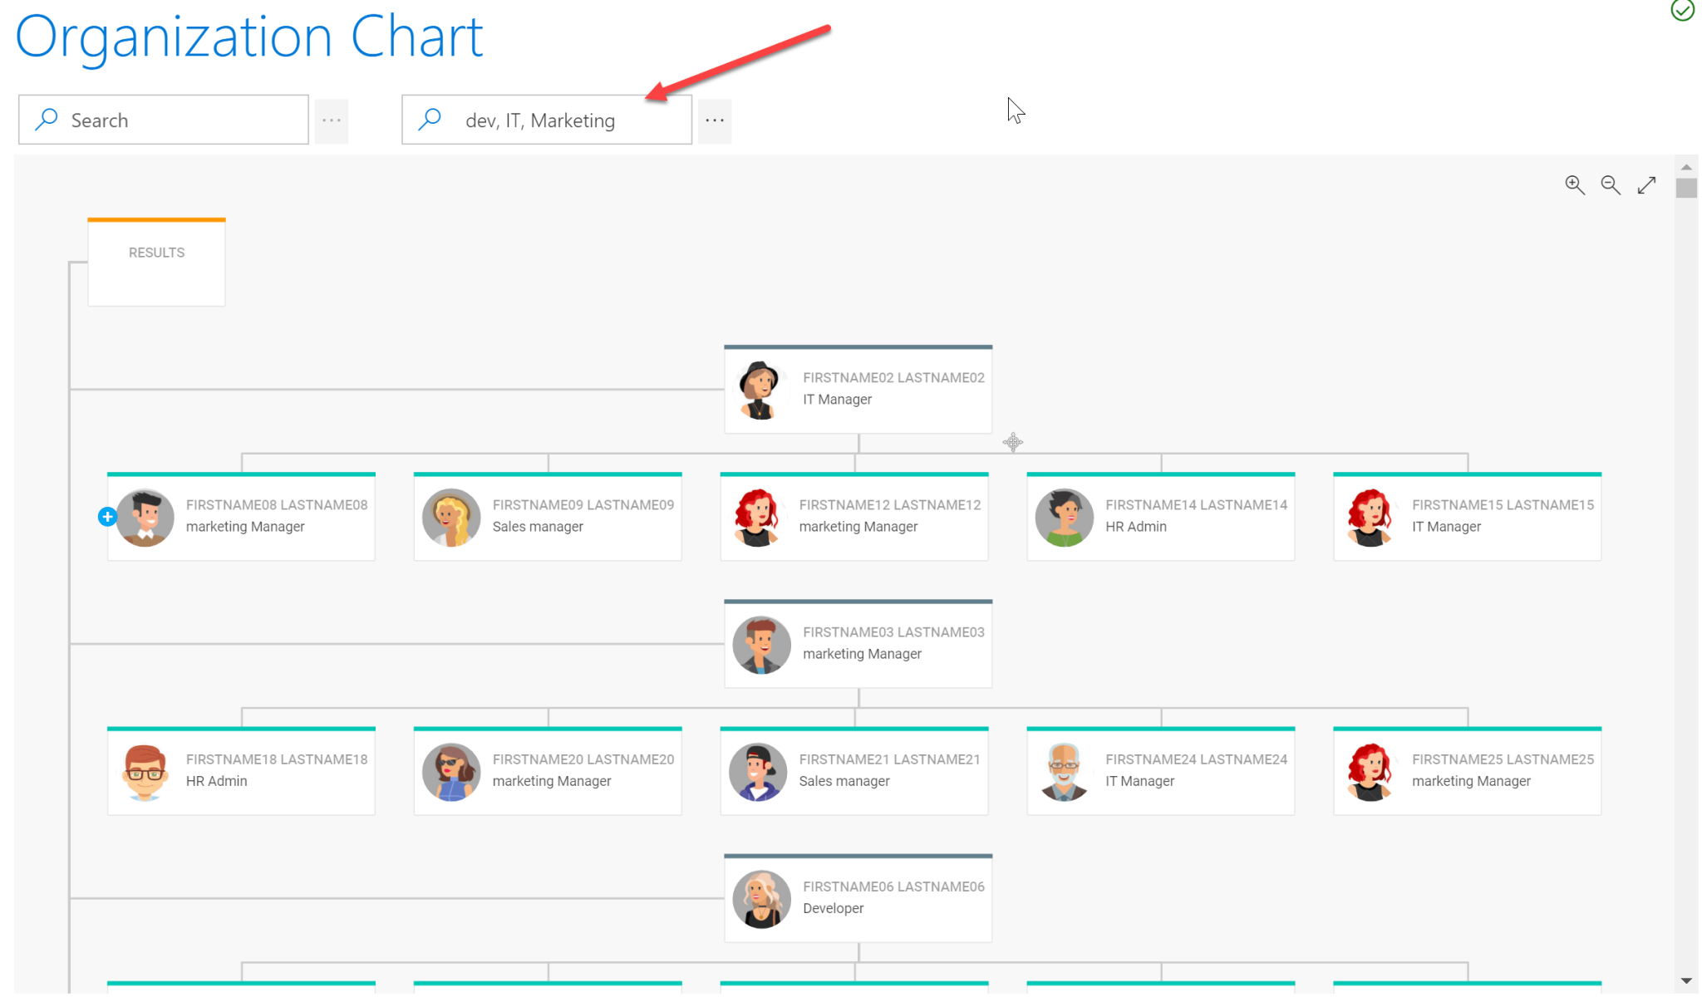1702x997 pixels.
Task: Click the zoom out magnifier icon
Action: coord(1611,184)
